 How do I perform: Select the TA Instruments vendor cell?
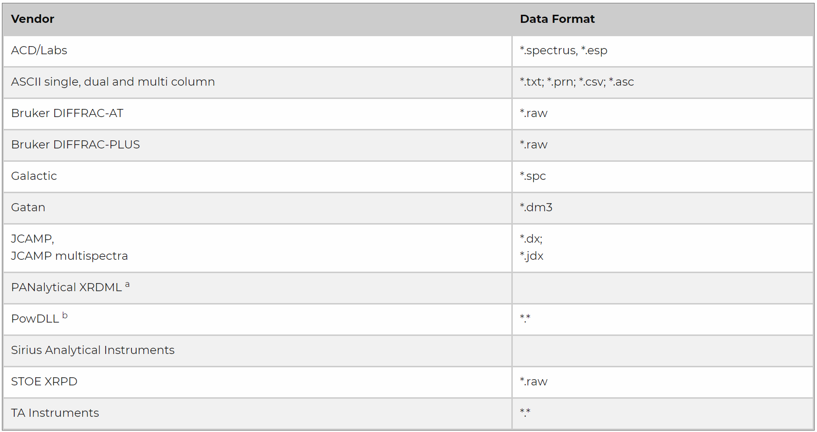[x=55, y=413]
